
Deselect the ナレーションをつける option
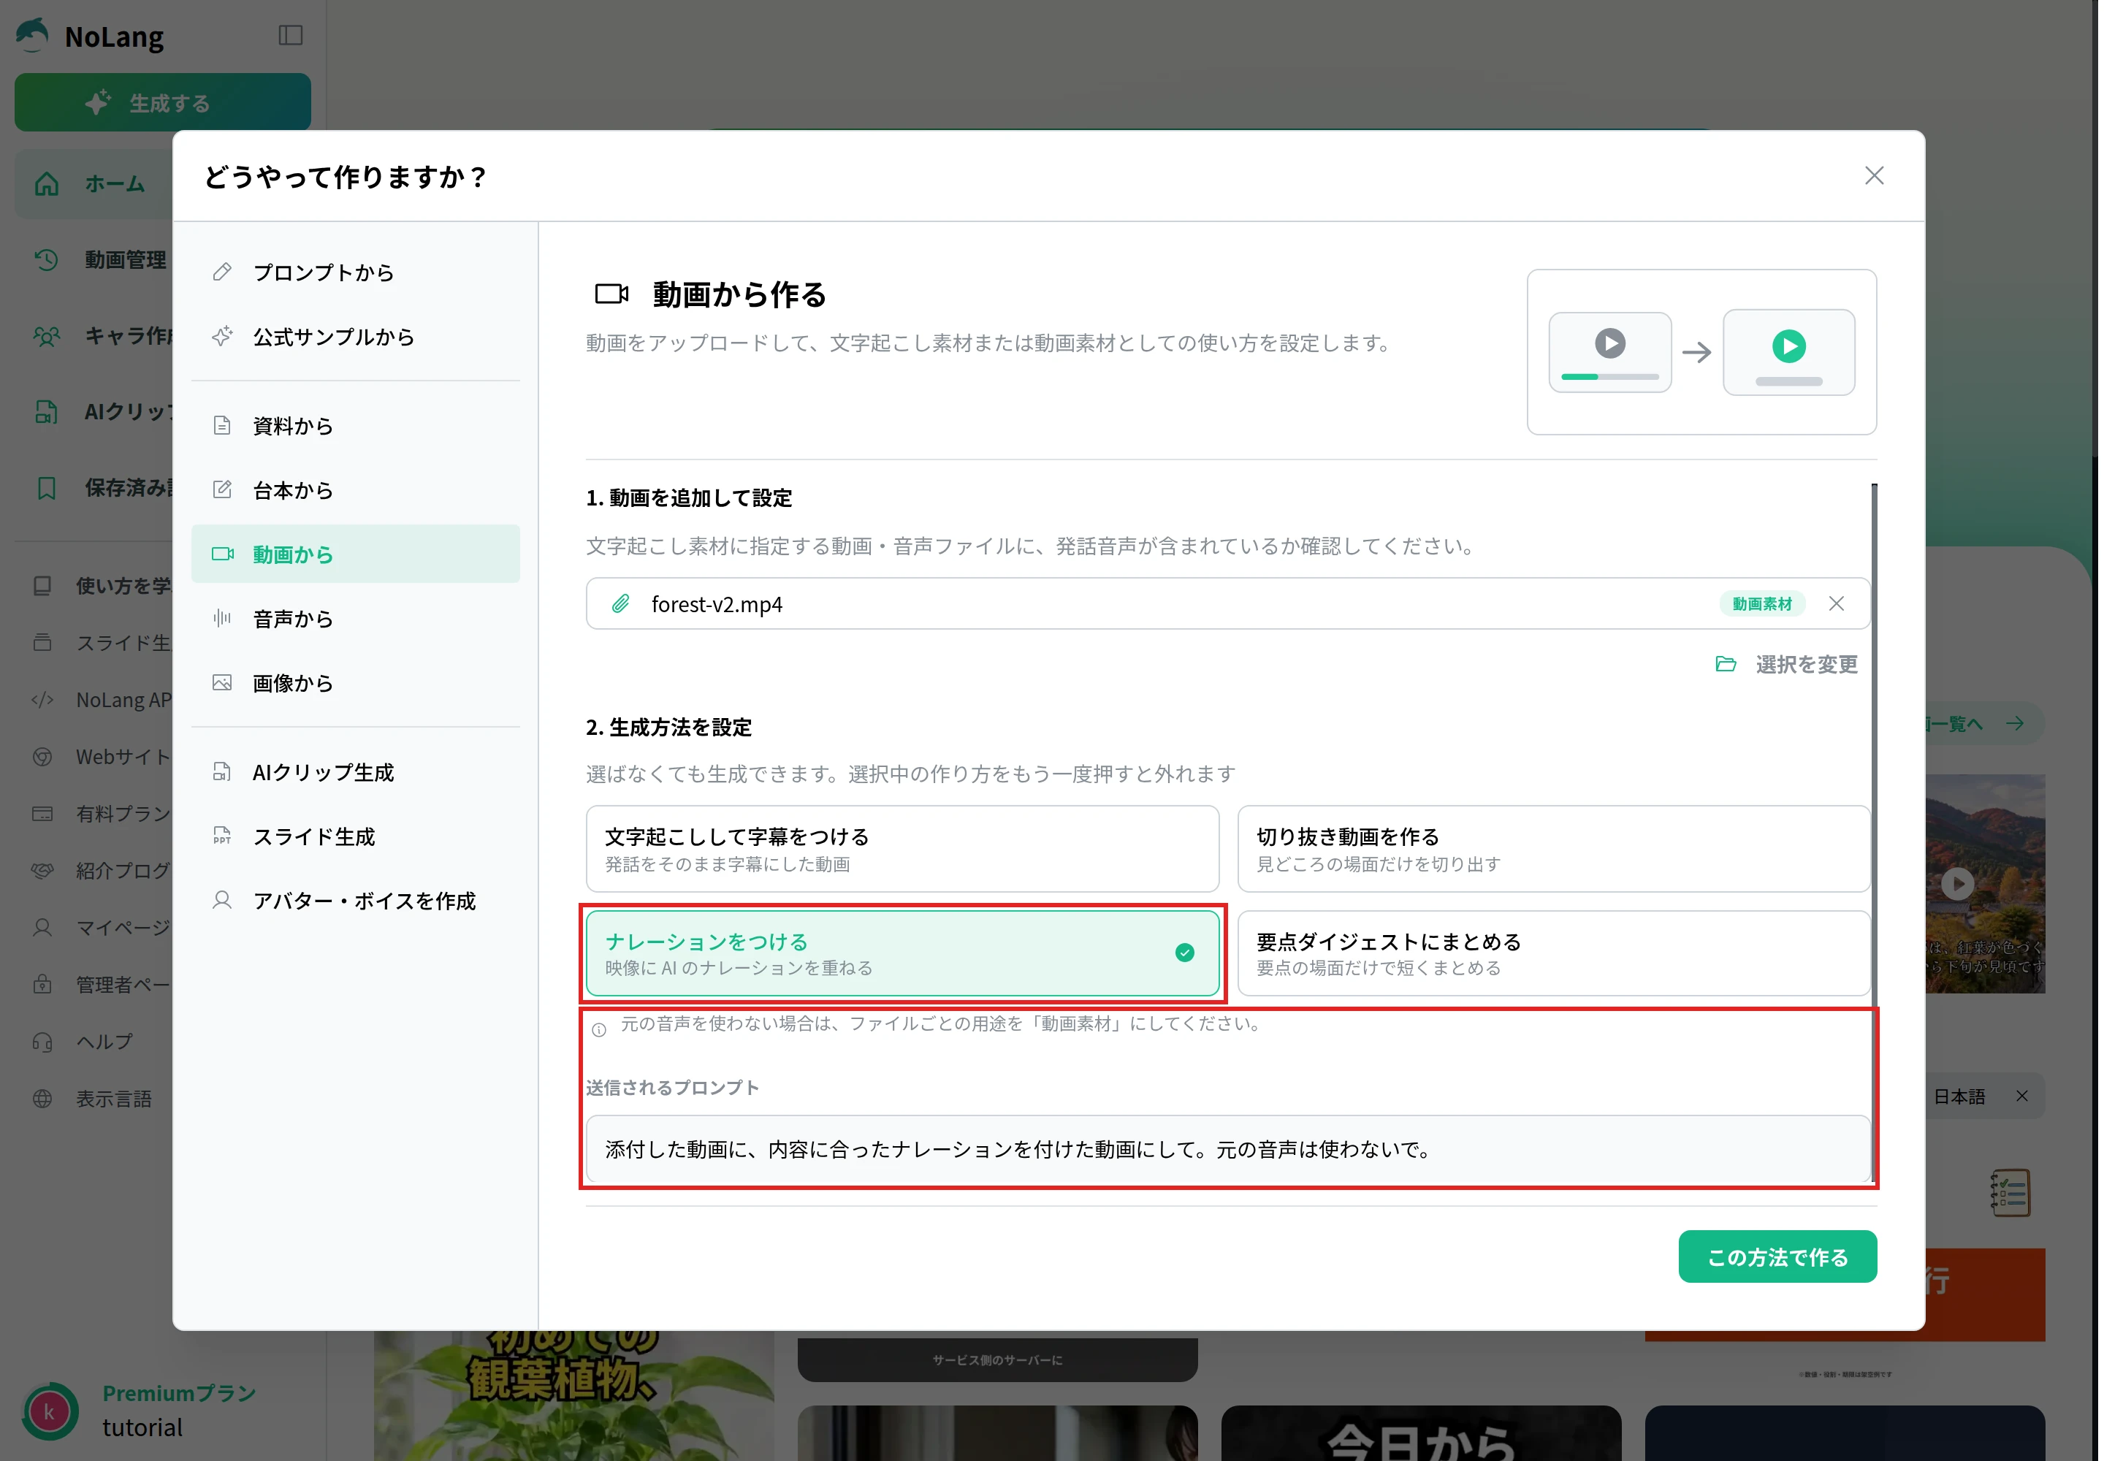pos(902,953)
